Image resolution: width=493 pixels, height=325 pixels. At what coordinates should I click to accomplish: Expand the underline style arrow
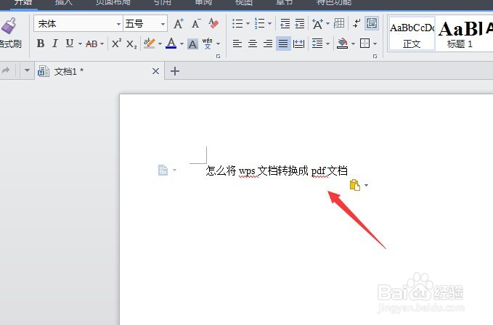coord(80,44)
